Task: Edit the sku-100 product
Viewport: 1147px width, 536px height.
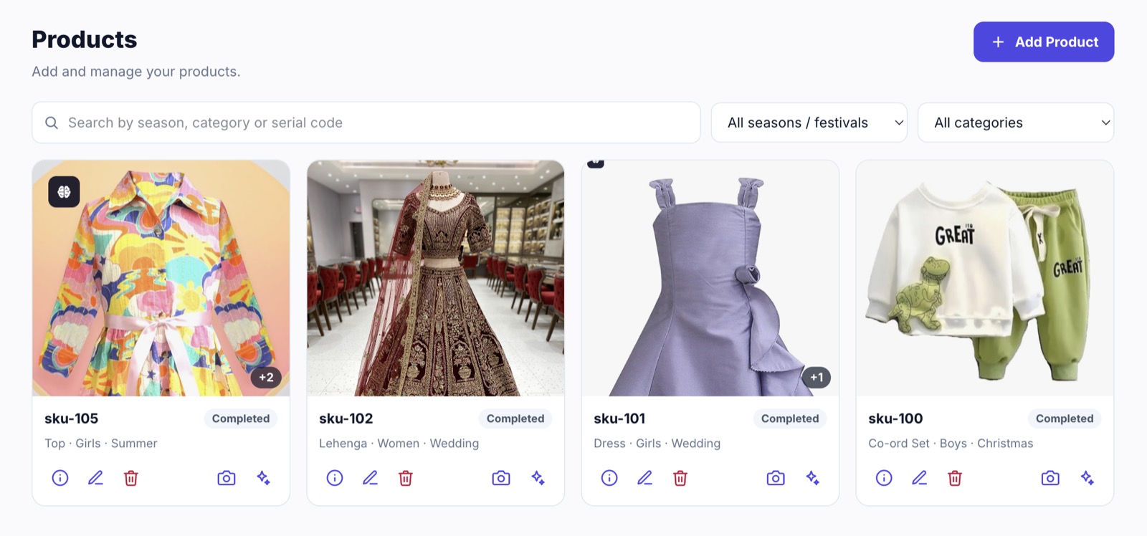Action: pos(919,478)
